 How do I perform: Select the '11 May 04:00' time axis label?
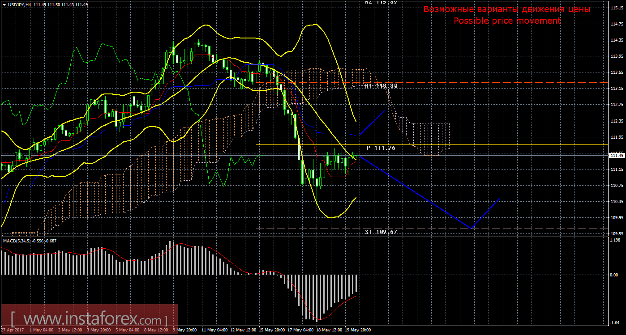pos(214,330)
